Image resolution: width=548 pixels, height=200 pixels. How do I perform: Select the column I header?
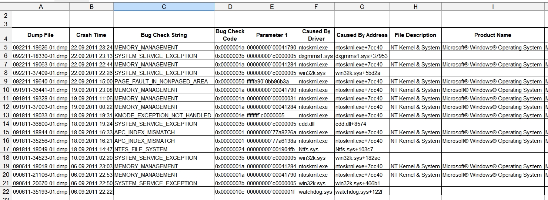point(492,7)
